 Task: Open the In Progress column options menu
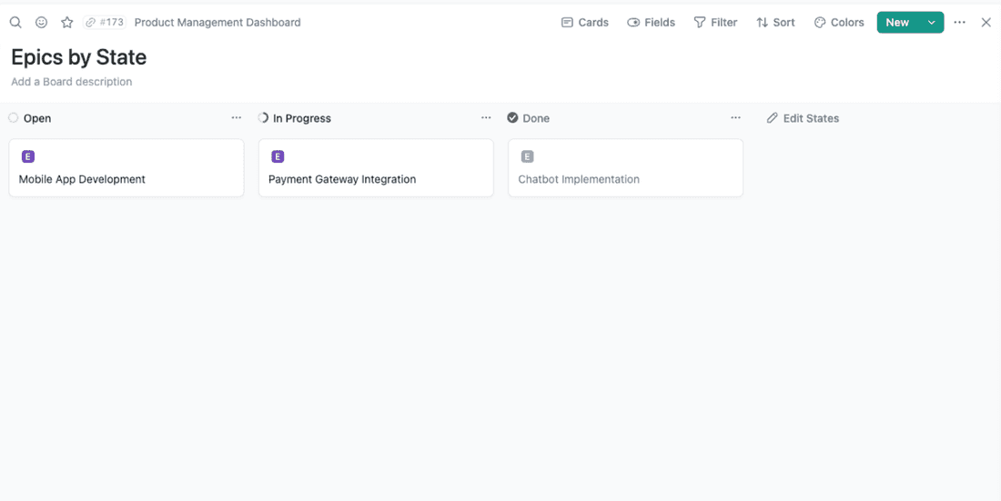pos(486,118)
